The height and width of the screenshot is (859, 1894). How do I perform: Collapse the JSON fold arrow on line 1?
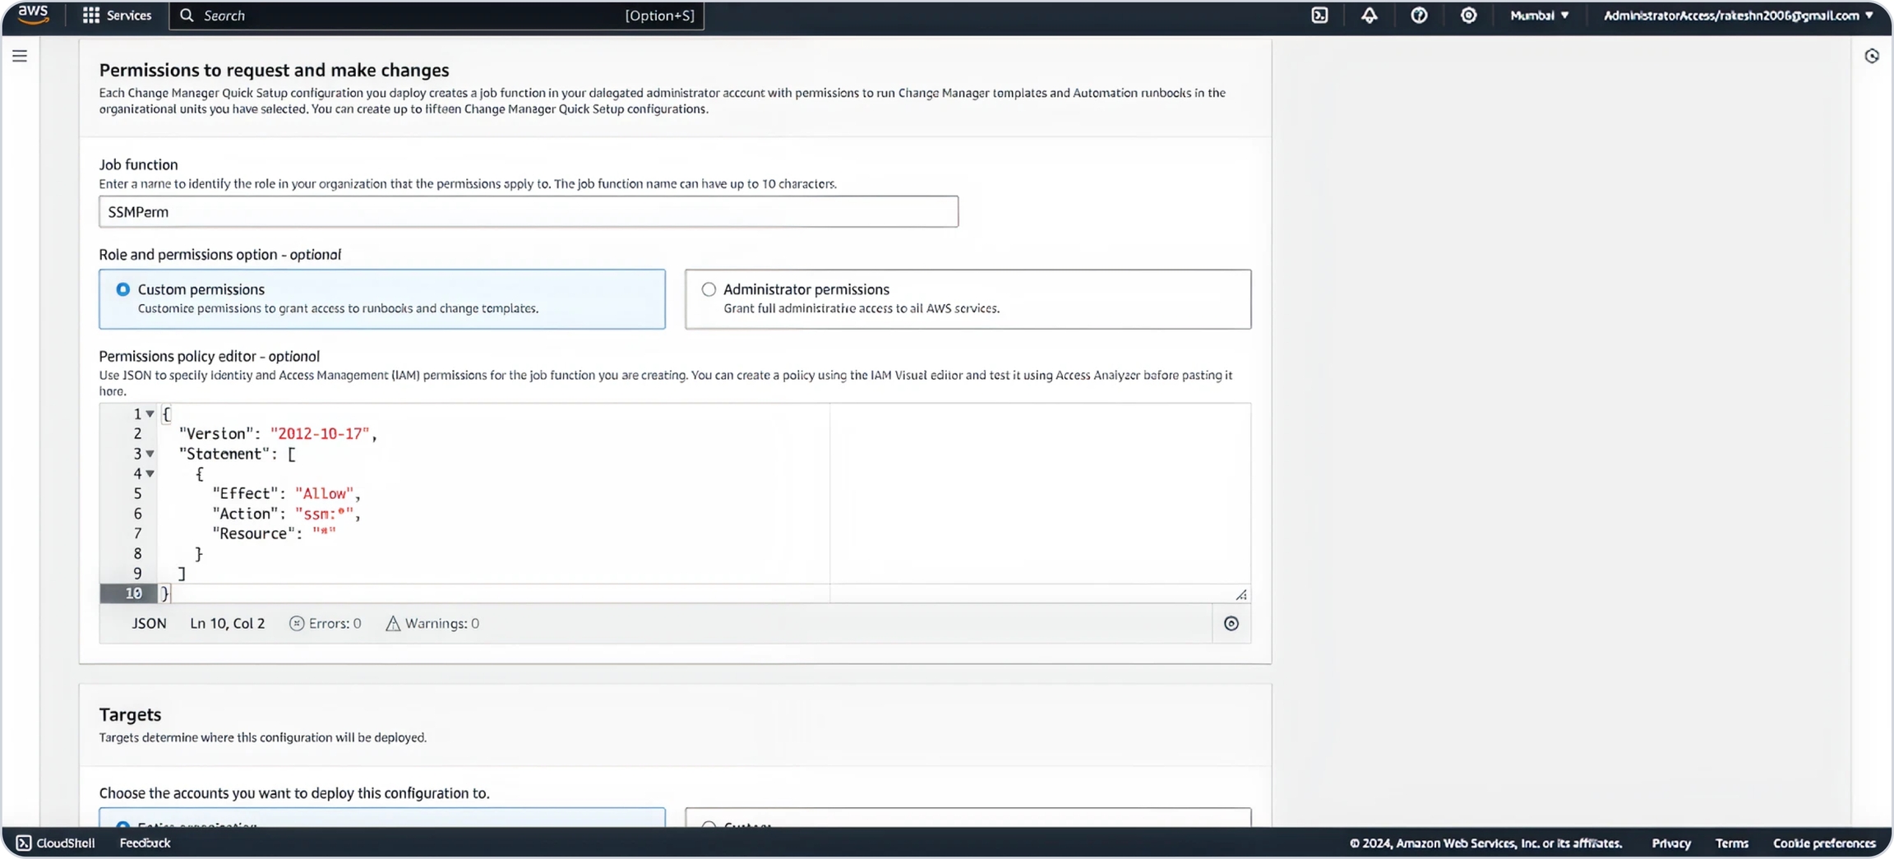tap(150, 414)
